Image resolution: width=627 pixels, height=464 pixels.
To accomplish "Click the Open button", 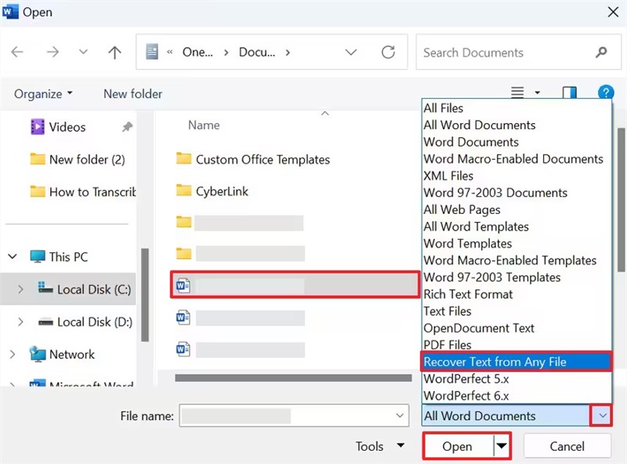I will pos(458,445).
